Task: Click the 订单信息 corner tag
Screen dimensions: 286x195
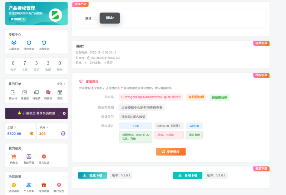Action: click(261, 43)
